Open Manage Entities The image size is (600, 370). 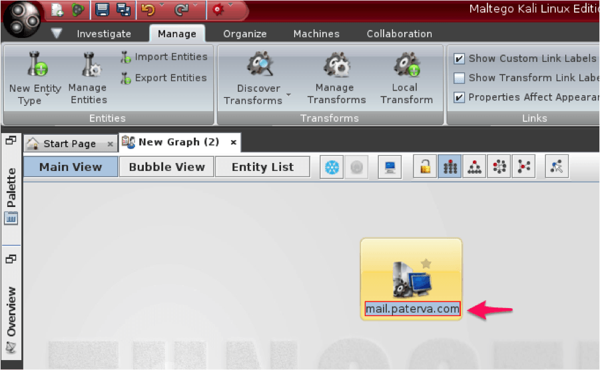point(89,79)
